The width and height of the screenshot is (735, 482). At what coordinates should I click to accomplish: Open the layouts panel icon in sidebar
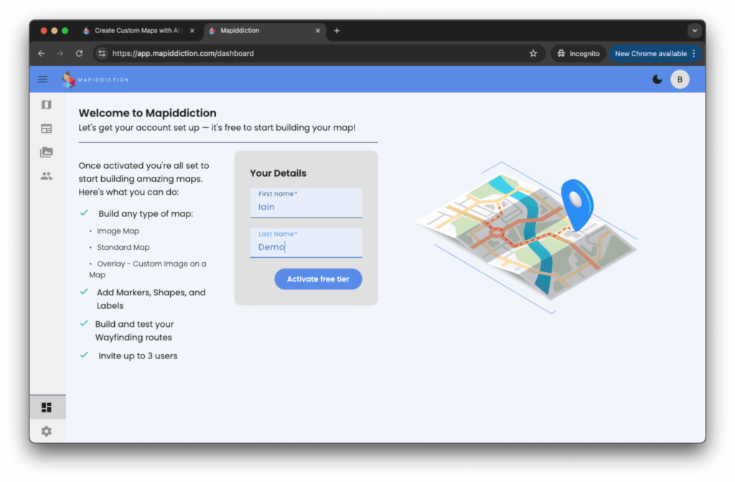pyautogui.click(x=47, y=129)
